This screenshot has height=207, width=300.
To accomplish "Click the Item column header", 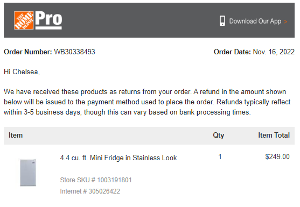I will pos(16,135).
